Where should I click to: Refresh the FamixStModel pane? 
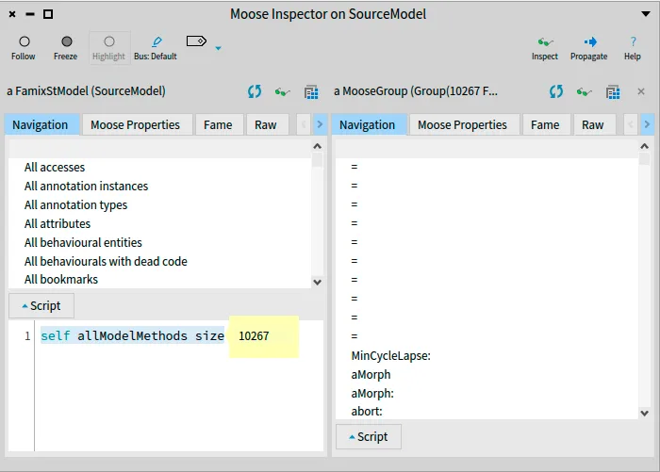[x=255, y=91]
